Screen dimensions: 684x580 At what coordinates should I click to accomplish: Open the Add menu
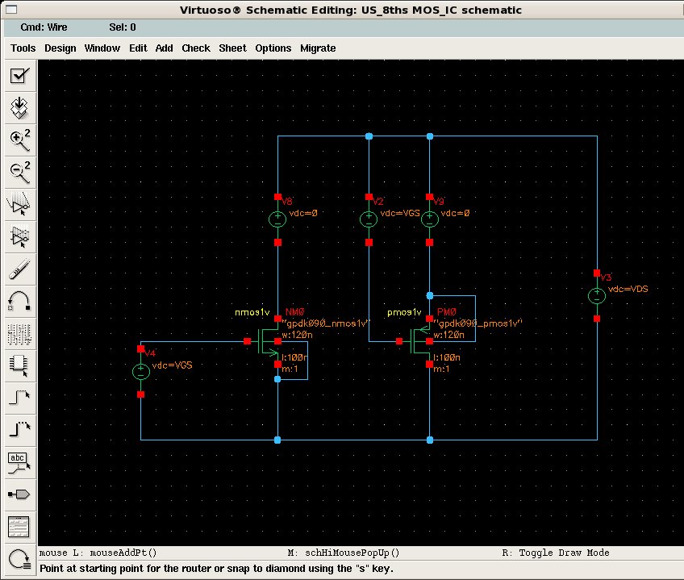[164, 48]
